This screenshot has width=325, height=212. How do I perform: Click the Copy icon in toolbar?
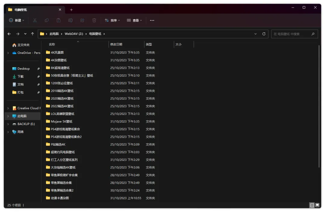47,20
